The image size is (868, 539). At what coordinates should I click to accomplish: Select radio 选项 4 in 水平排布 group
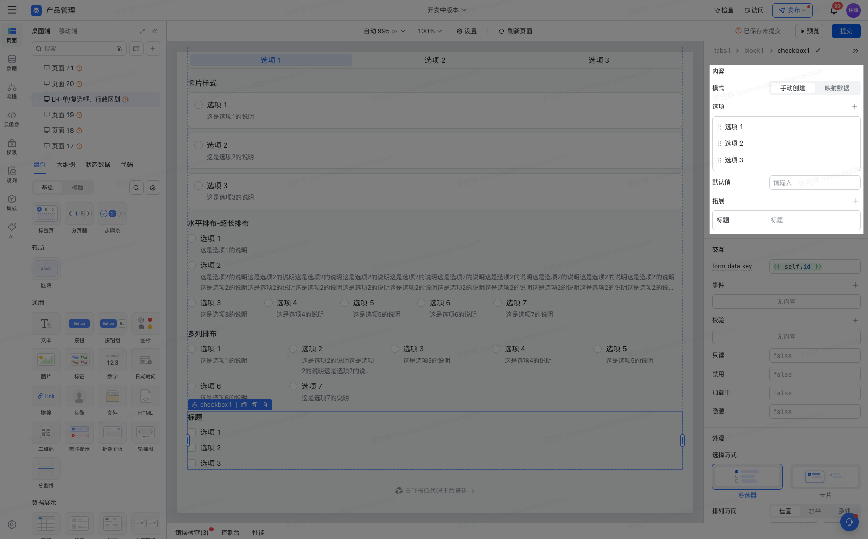point(268,303)
